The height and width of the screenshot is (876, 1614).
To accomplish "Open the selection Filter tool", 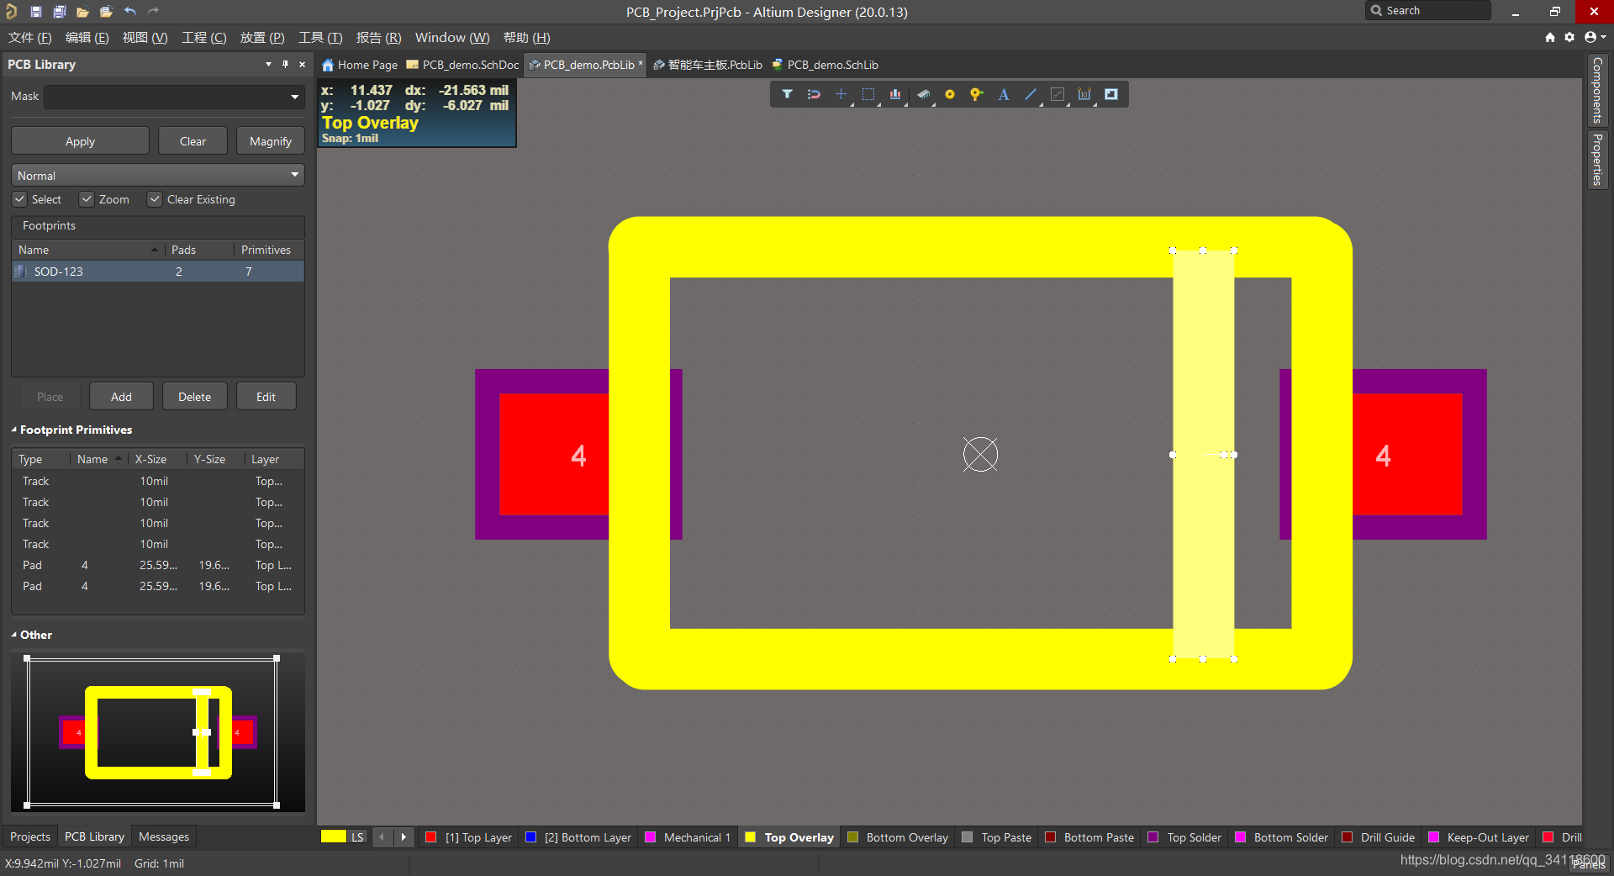I will [787, 94].
